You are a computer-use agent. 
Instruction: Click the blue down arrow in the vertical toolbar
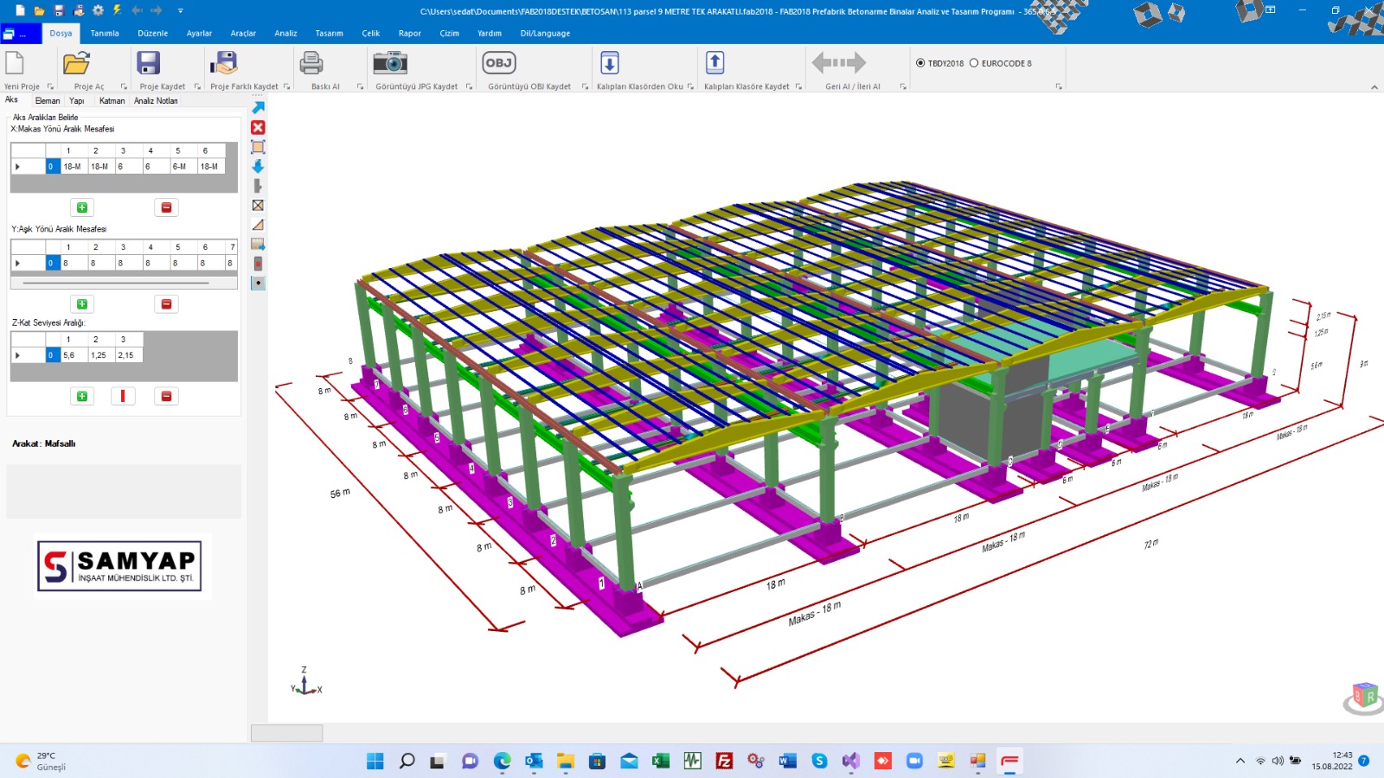tap(258, 166)
